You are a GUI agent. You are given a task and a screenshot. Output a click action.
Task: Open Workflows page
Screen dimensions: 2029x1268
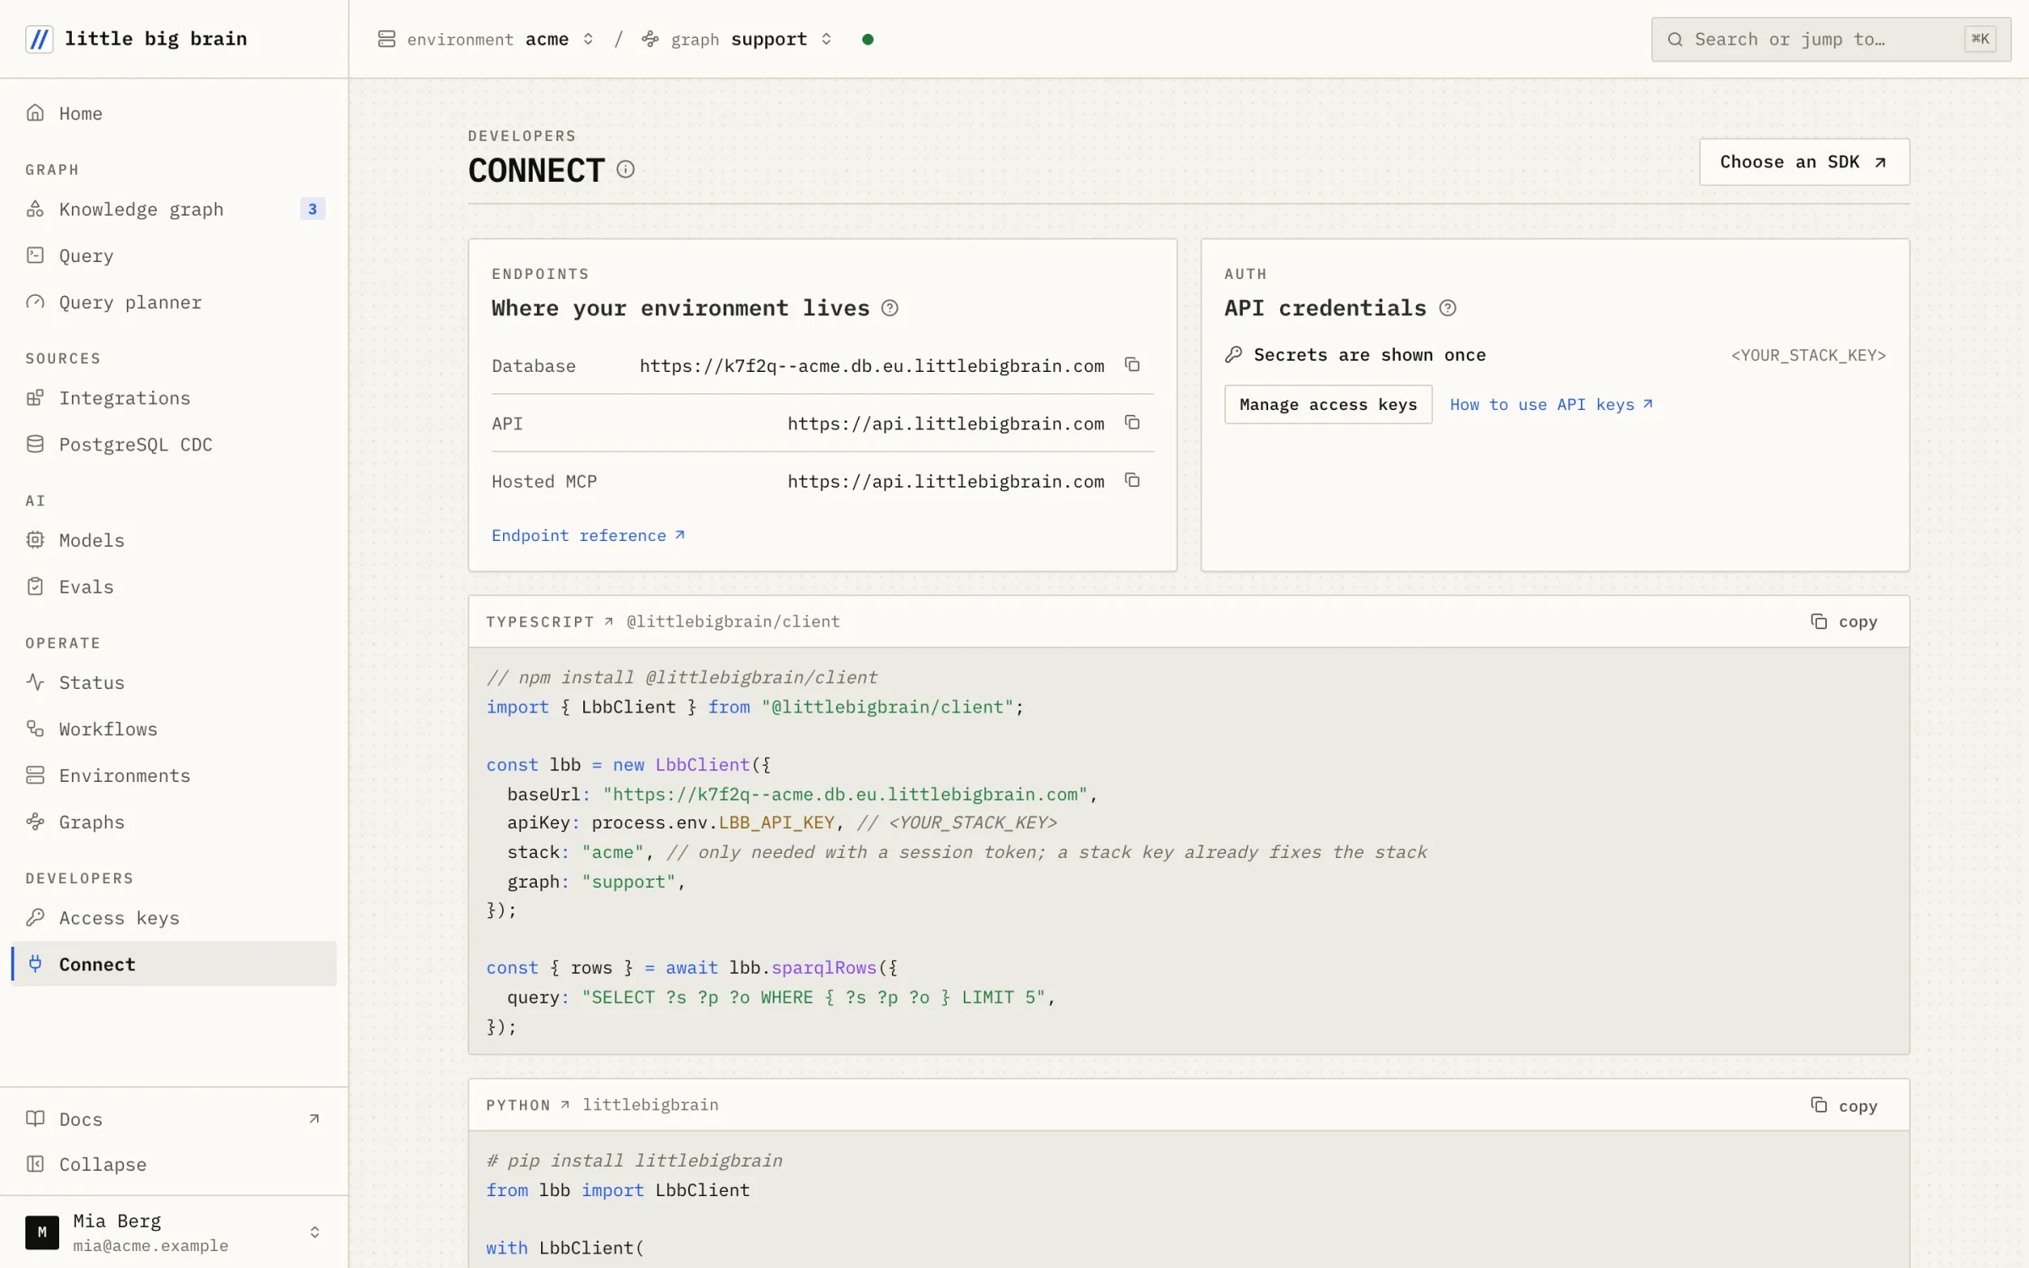point(173,729)
